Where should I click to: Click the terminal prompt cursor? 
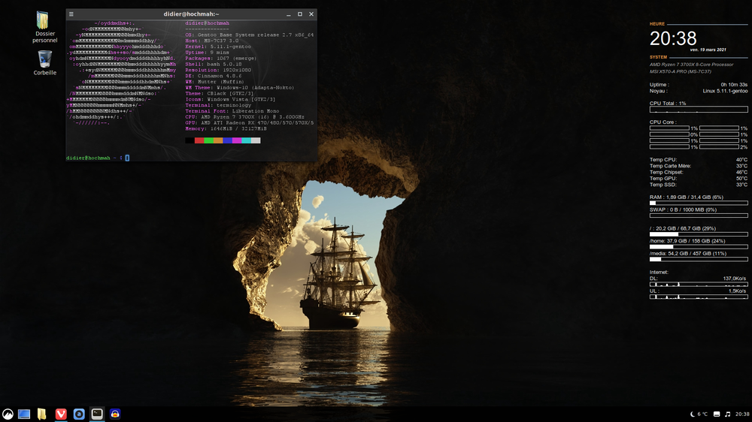click(127, 158)
